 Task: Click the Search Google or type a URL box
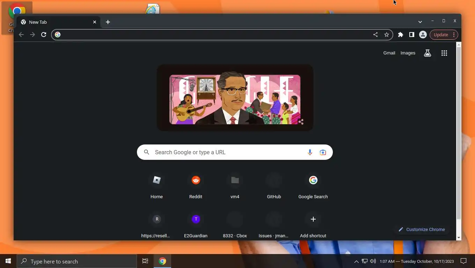(235, 152)
